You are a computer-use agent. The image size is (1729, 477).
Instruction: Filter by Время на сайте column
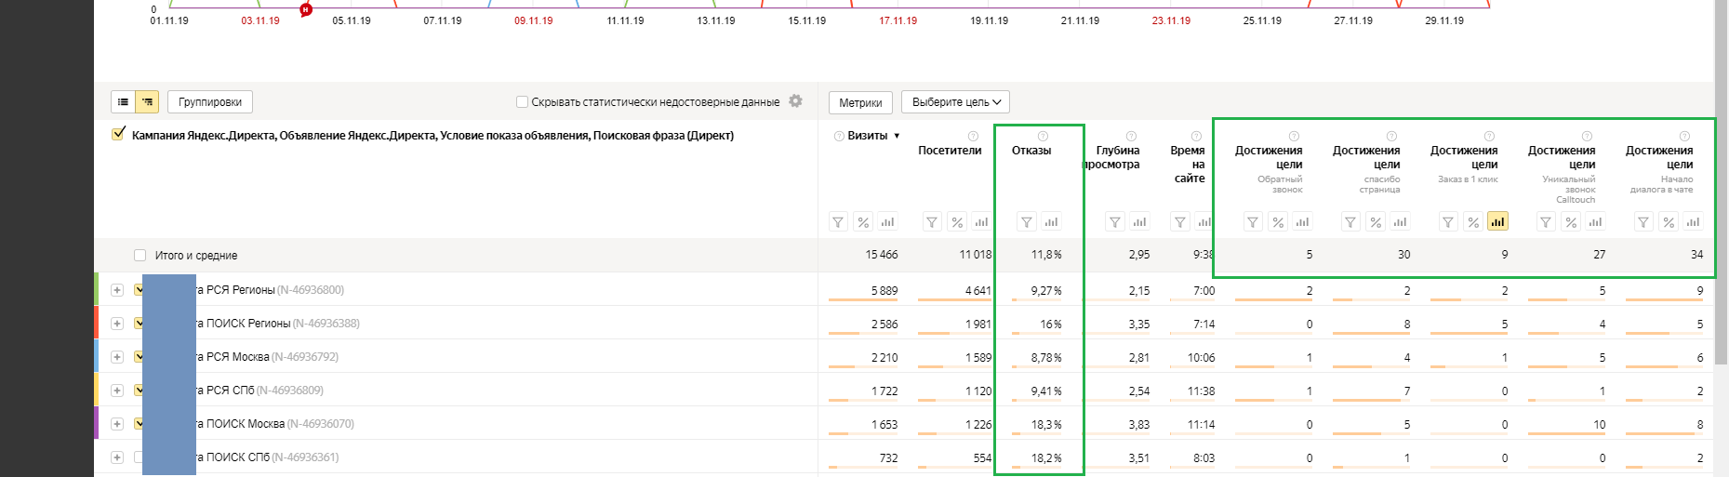pyautogui.click(x=1179, y=221)
